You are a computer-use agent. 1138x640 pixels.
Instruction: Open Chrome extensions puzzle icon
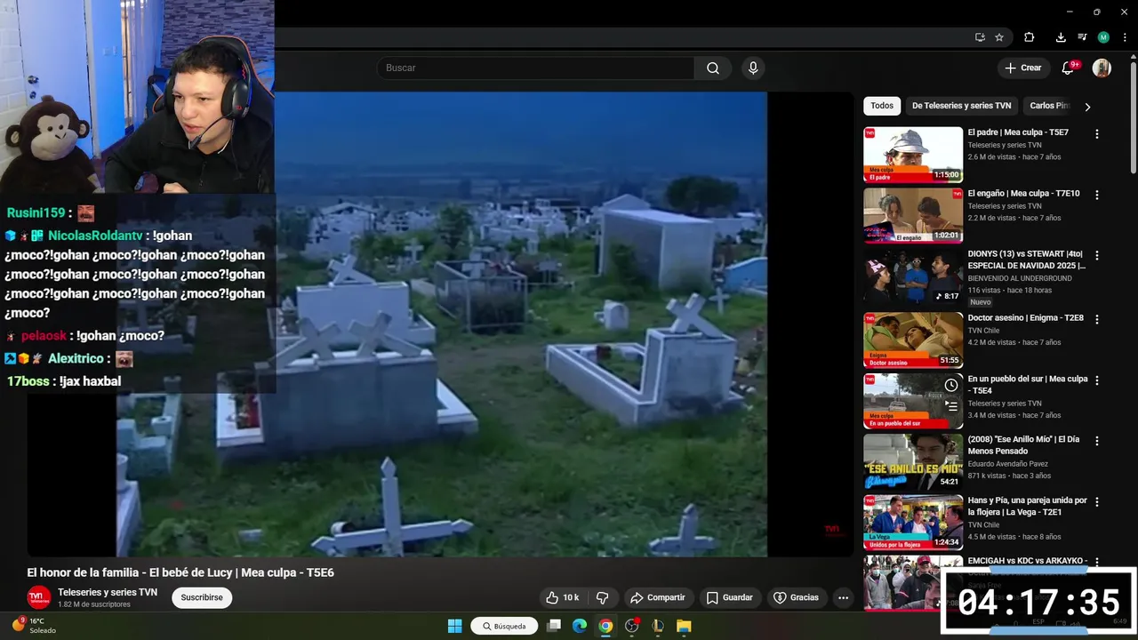coord(1029,37)
